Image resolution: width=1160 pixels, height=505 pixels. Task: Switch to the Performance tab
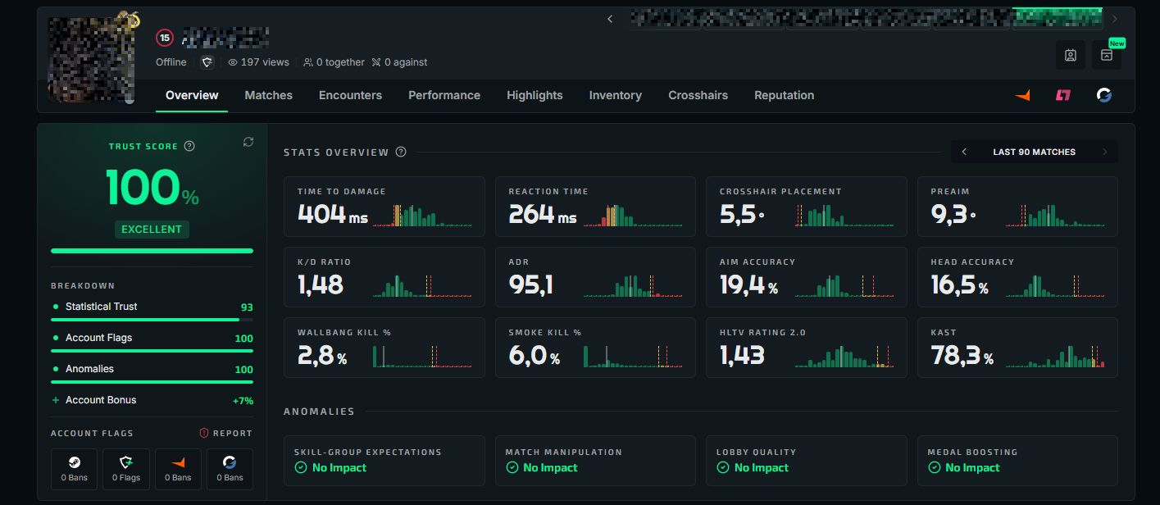coord(444,95)
